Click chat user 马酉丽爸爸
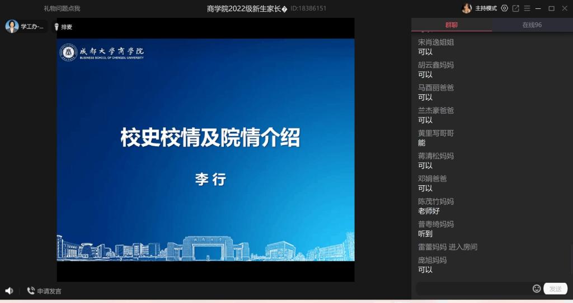 (436, 88)
